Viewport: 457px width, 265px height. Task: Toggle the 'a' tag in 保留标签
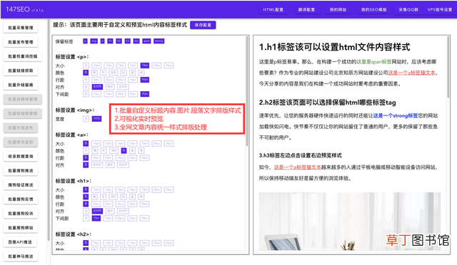point(102,41)
